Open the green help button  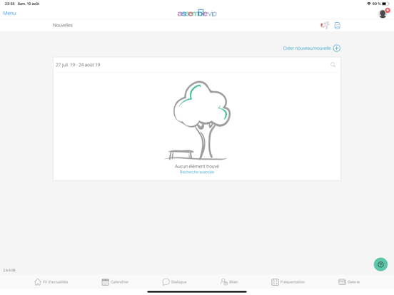tap(380, 264)
